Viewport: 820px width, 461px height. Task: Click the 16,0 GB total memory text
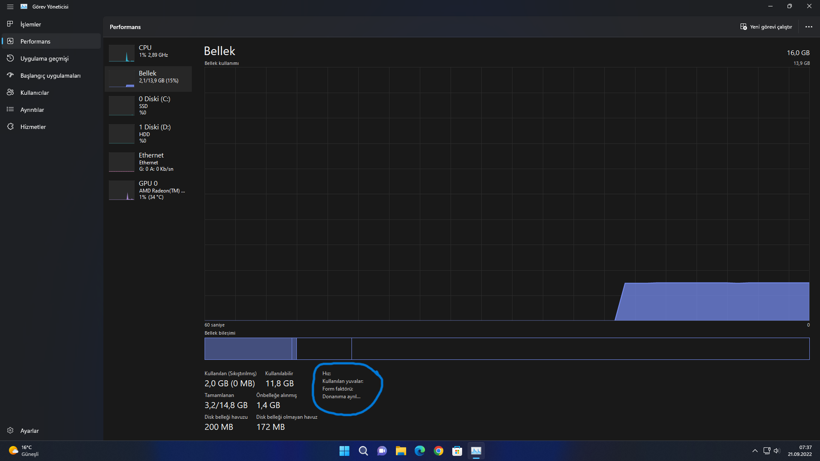point(798,53)
